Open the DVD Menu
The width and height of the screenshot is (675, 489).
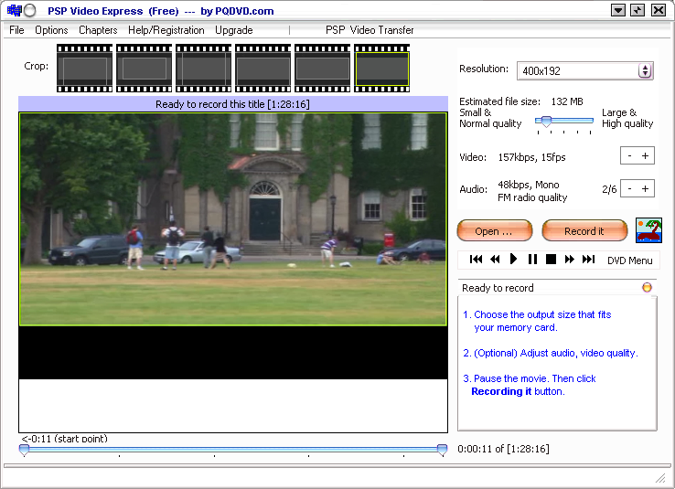(630, 260)
